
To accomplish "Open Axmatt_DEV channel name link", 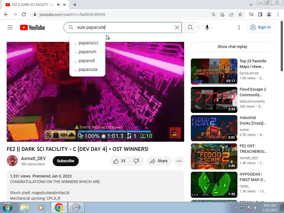I will (x=34, y=158).
